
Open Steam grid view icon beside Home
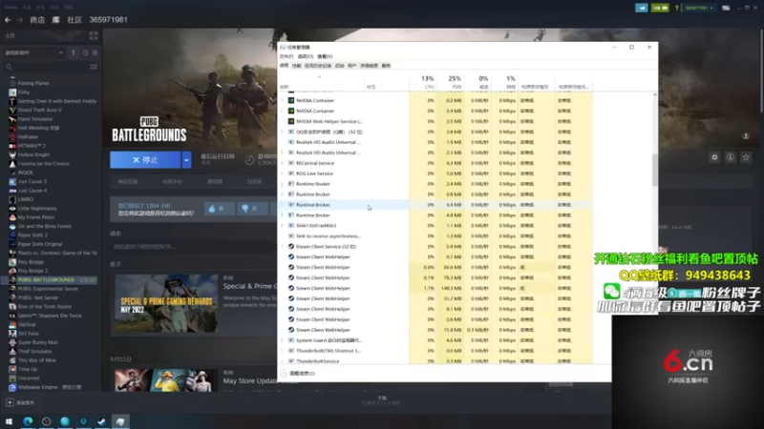point(94,36)
